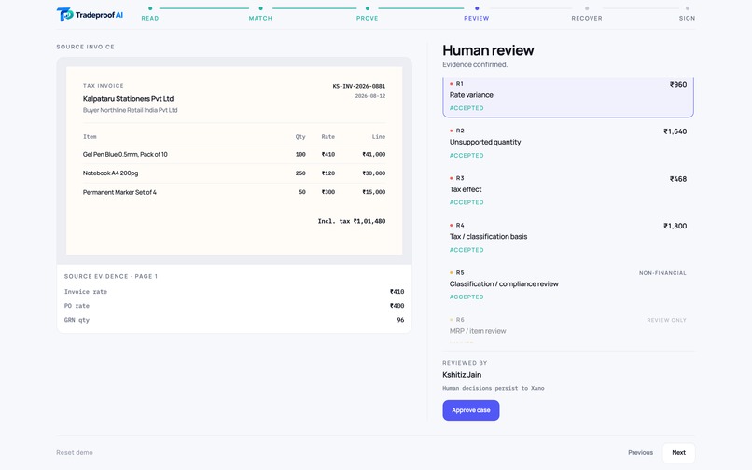752x470 pixels.
Task: Open the R1 Rate variance finding
Action: (x=568, y=97)
